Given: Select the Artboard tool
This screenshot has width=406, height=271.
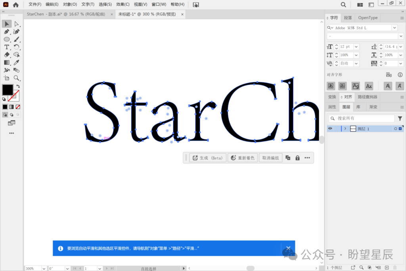Looking at the screenshot, I should tap(7, 78).
